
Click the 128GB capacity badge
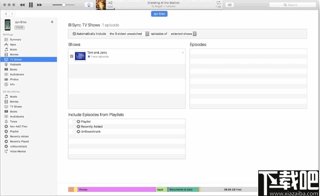19,27
